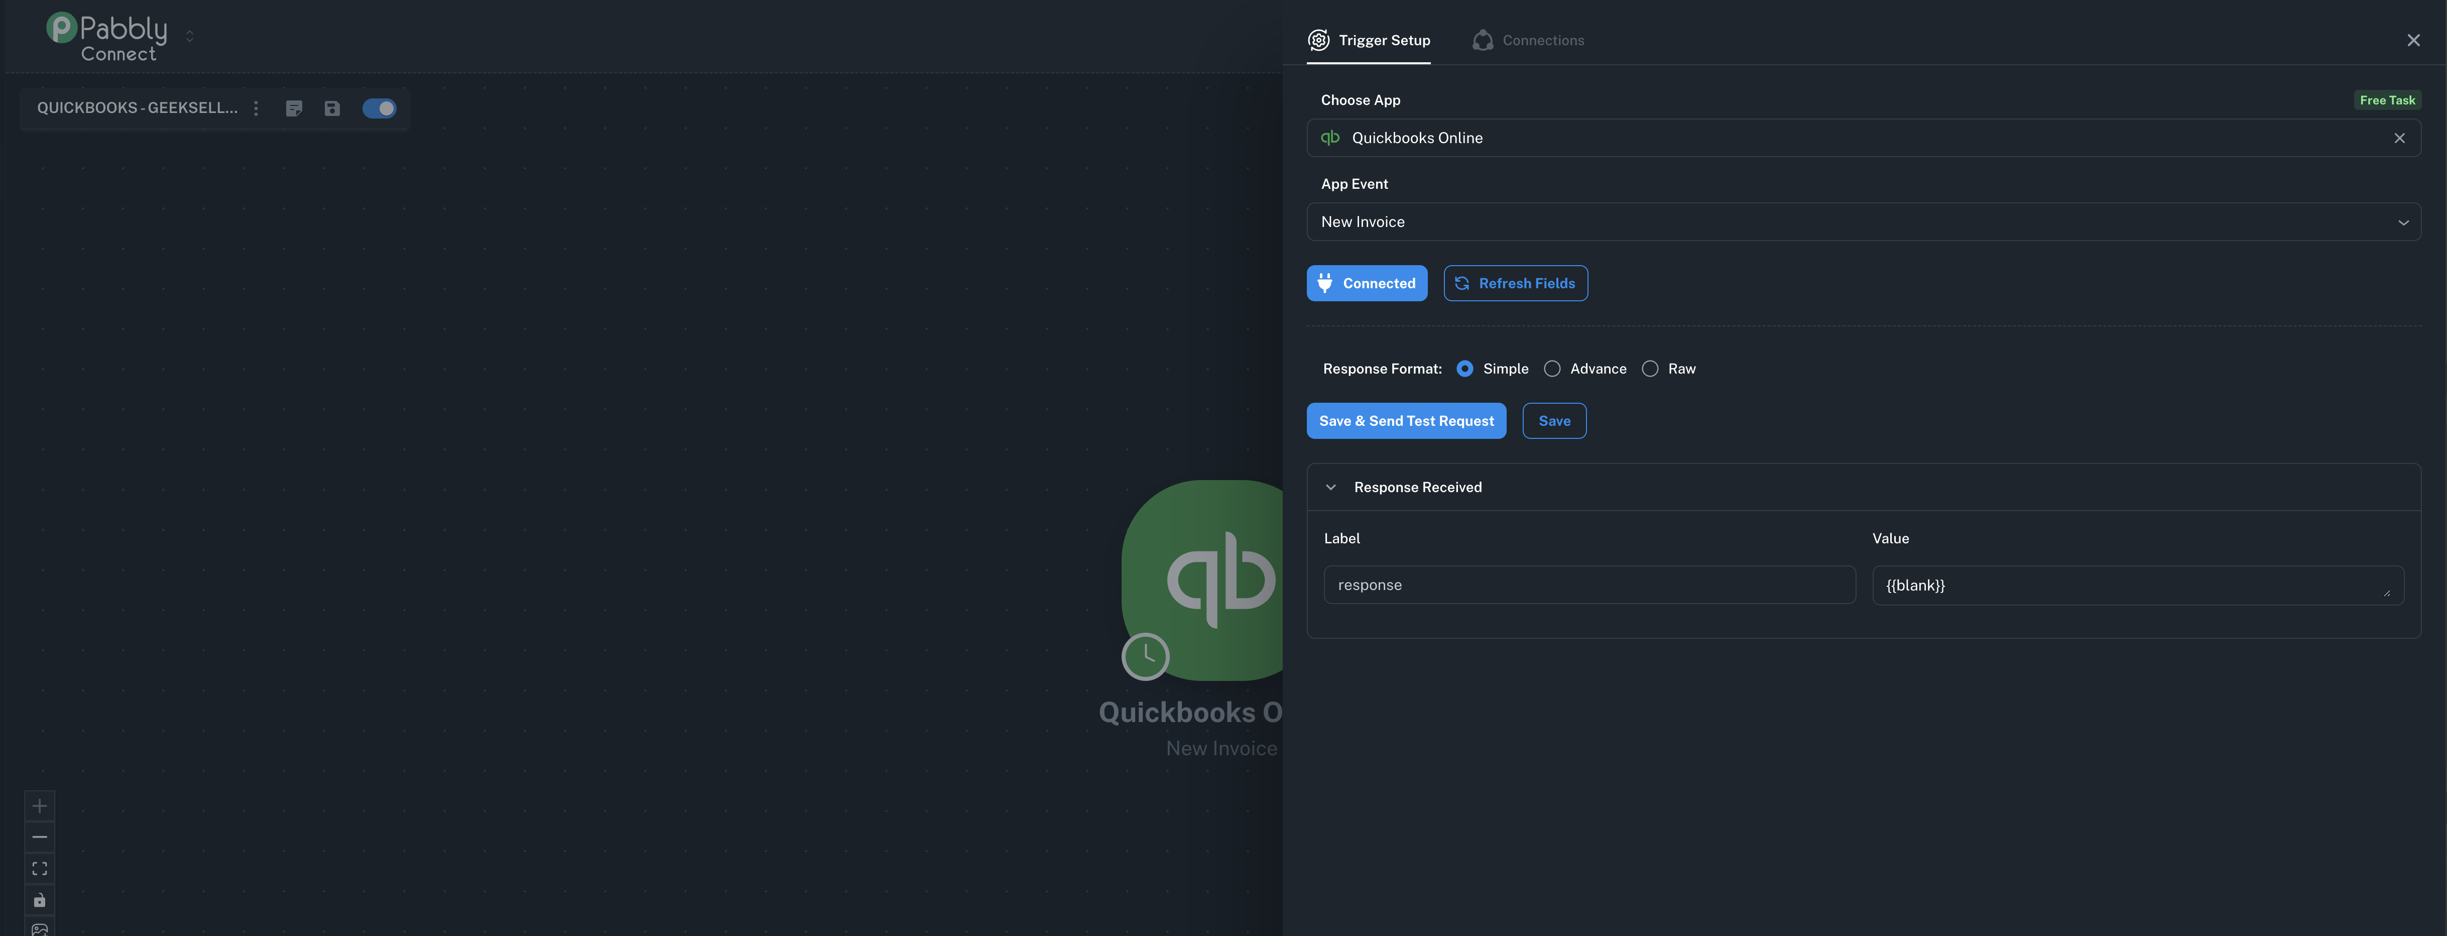The width and height of the screenshot is (2447, 936).
Task: Switch to the Connections tab
Action: pos(1527,40)
